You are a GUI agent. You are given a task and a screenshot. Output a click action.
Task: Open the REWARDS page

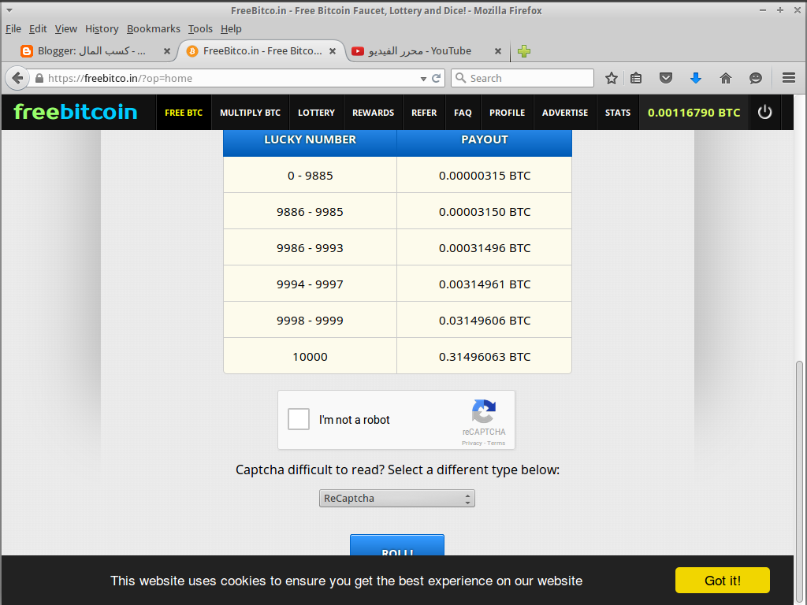[373, 112]
